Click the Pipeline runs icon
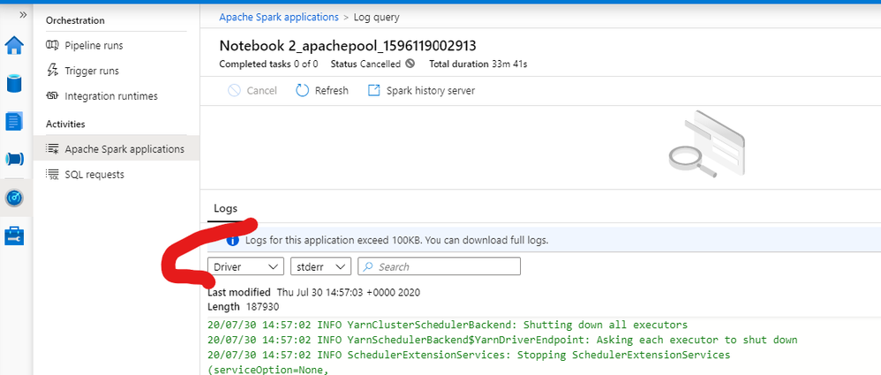 (x=52, y=46)
